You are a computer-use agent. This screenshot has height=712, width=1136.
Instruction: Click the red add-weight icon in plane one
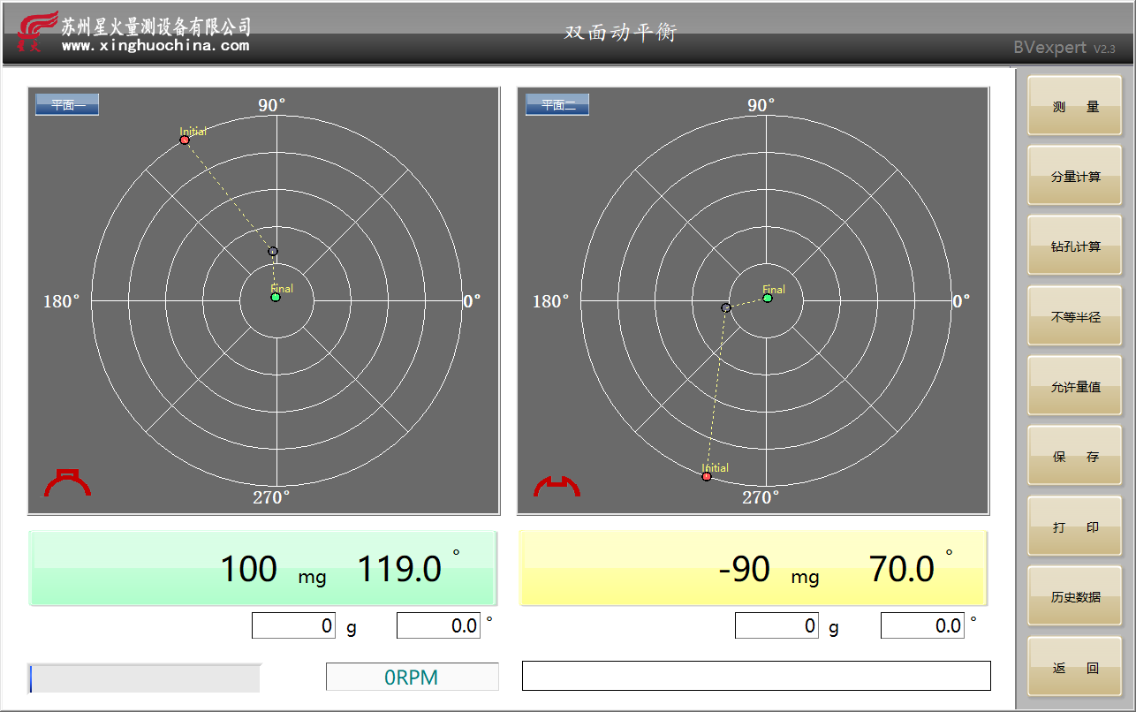coord(67,482)
